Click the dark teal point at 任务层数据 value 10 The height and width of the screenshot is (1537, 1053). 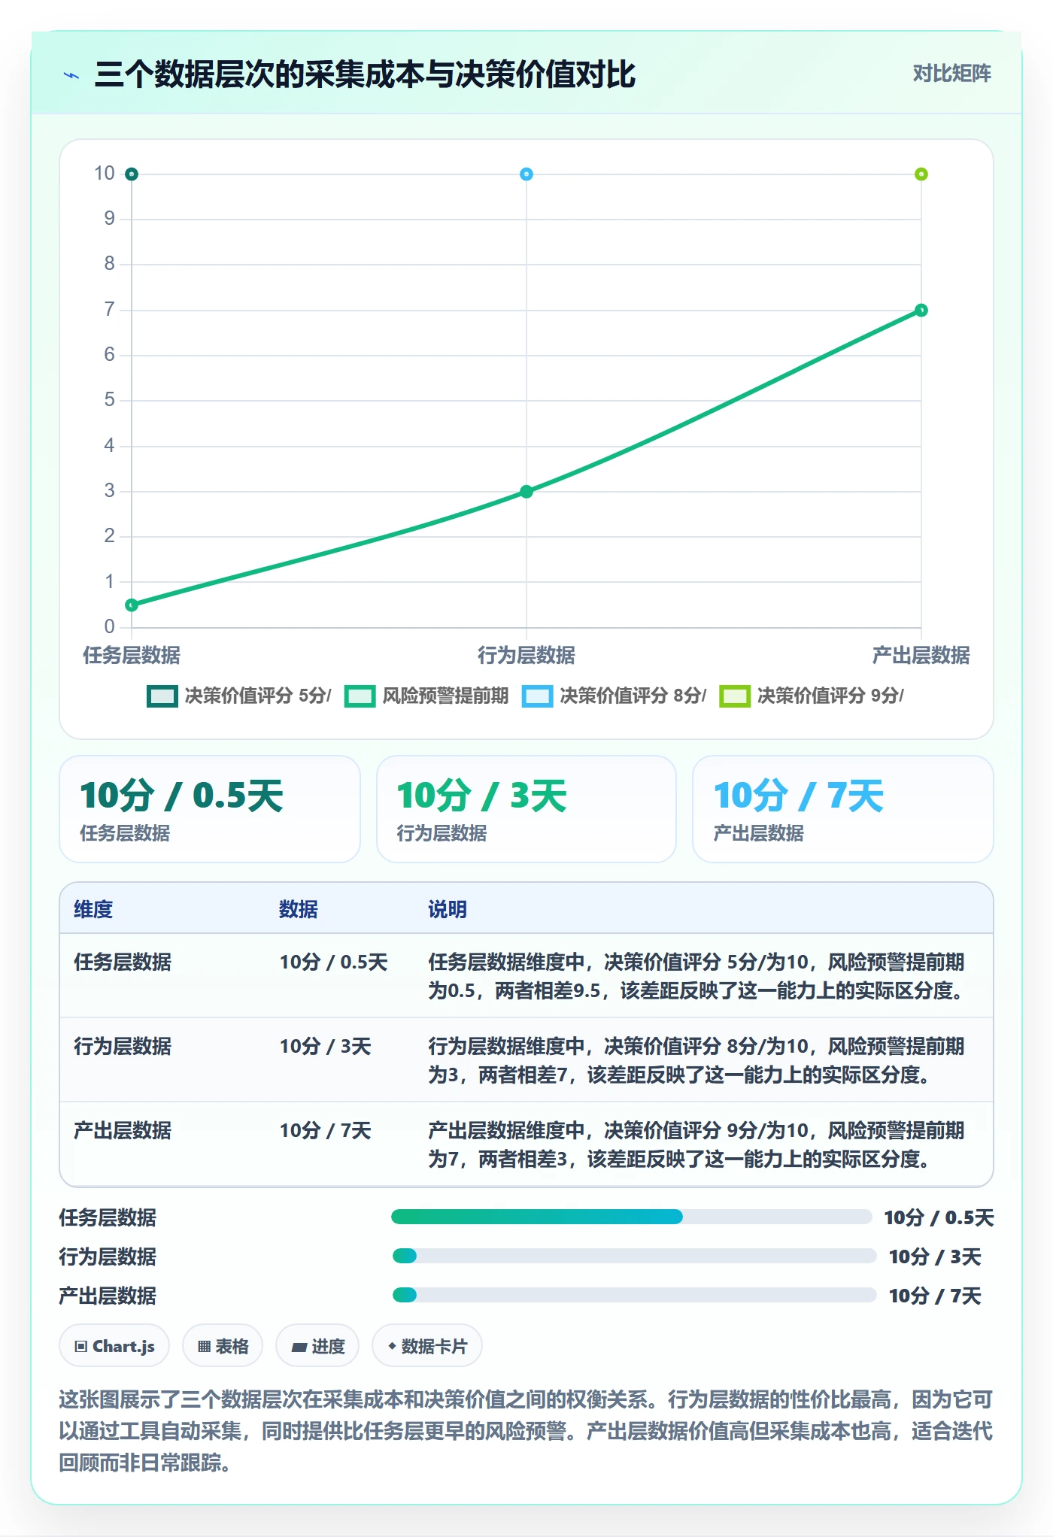pos(132,174)
